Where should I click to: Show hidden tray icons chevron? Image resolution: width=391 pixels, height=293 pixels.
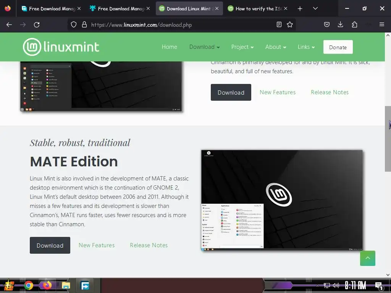pos(317,285)
